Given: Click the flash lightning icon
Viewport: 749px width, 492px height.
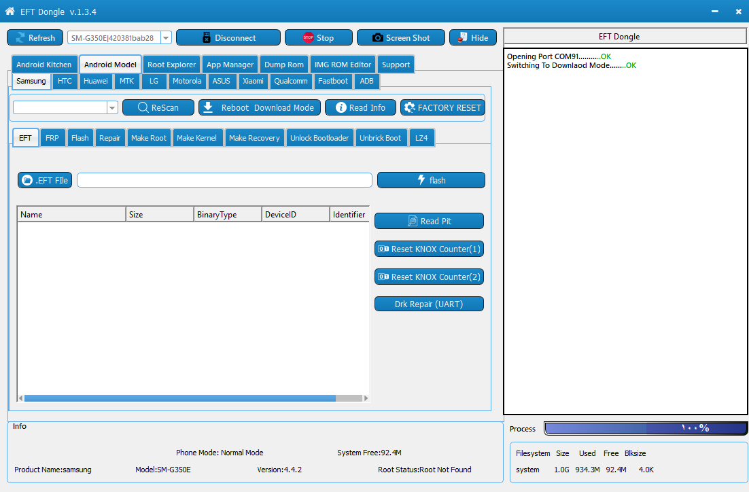Looking at the screenshot, I should pos(421,179).
